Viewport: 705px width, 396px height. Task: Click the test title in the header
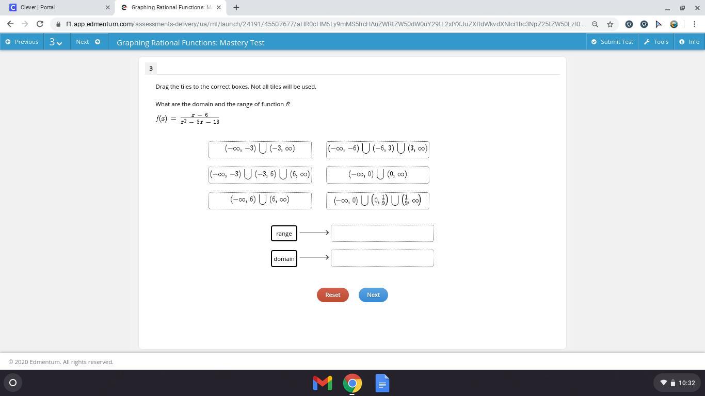click(x=190, y=42)
